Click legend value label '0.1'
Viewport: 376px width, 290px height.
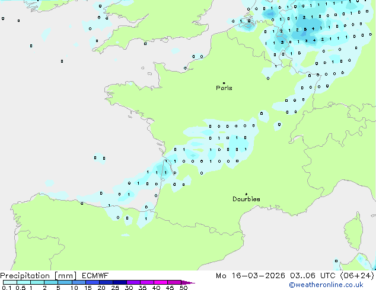tap(7, 288)
